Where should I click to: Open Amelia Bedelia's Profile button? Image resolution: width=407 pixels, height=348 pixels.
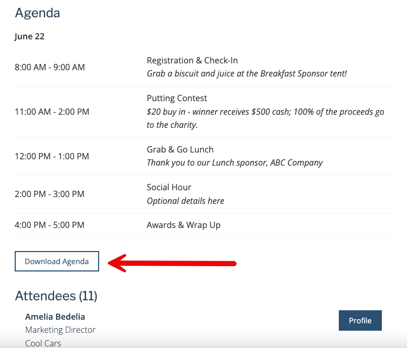[360, 321]
